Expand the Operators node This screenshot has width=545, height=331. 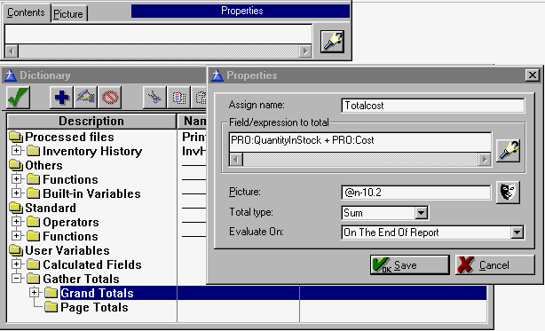[x=16, y=222]
